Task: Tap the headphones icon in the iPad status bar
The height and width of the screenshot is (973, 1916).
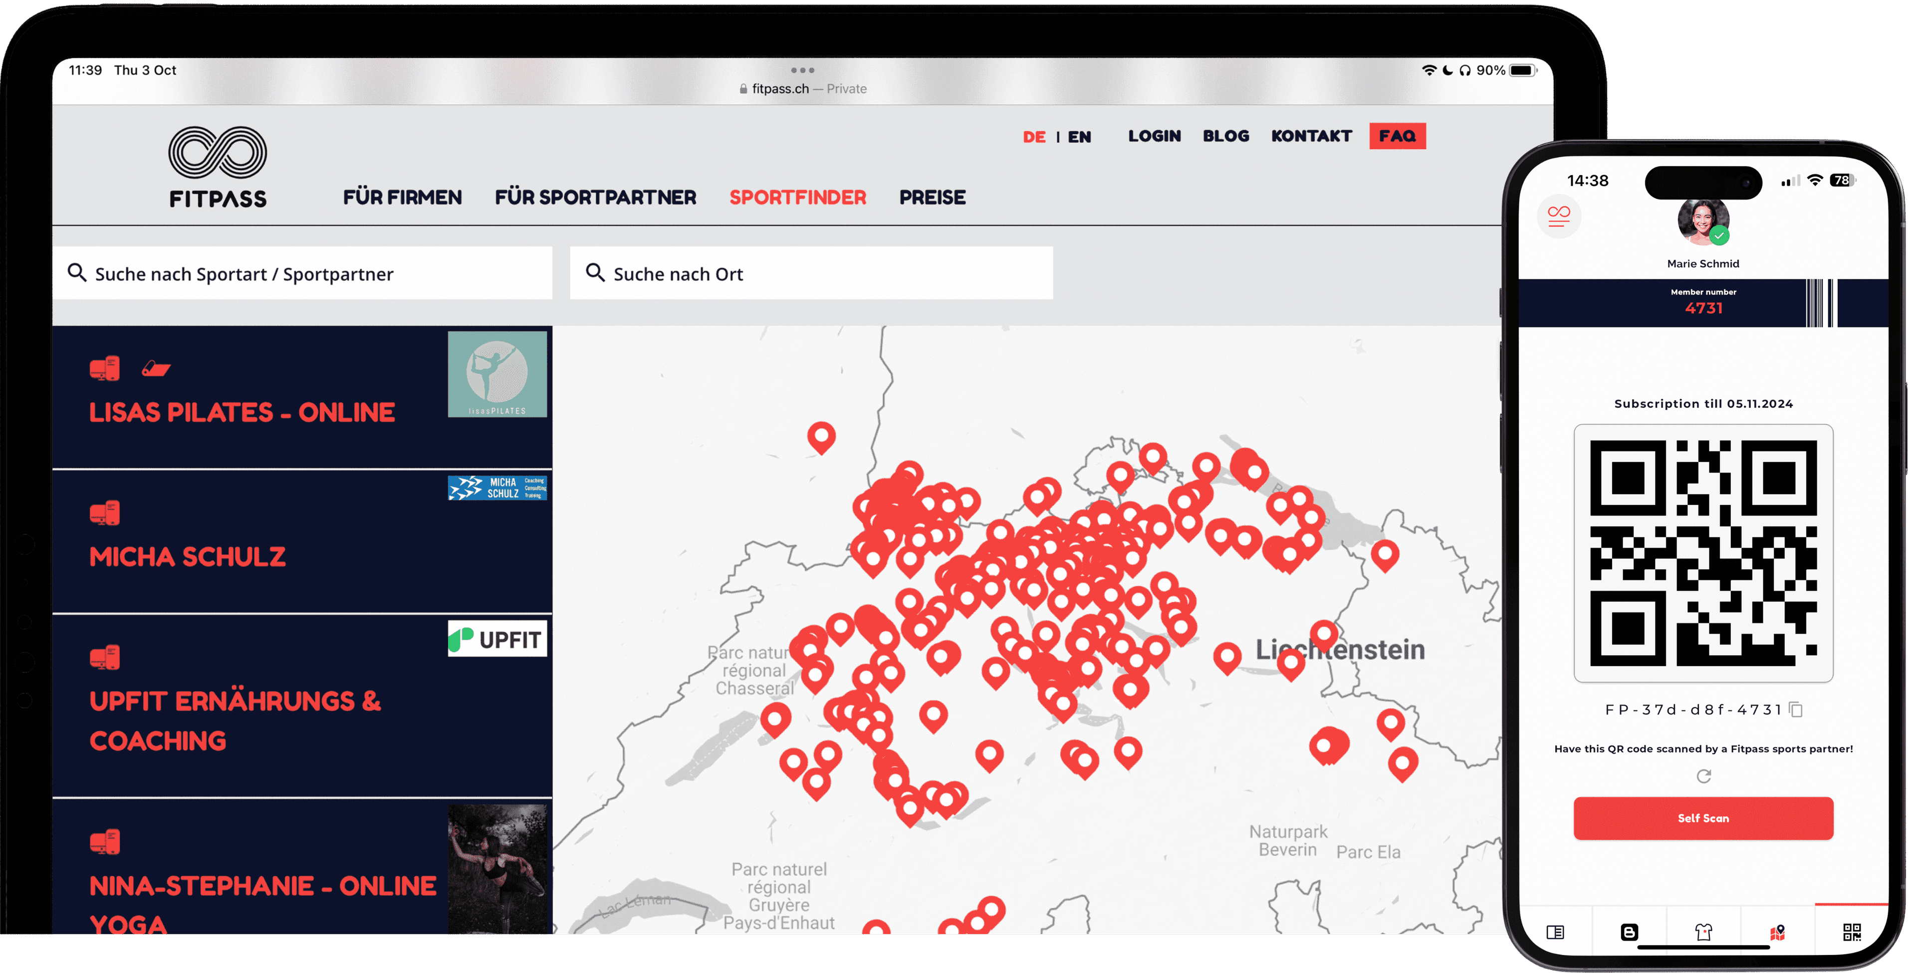Action: click(1464, 70)
